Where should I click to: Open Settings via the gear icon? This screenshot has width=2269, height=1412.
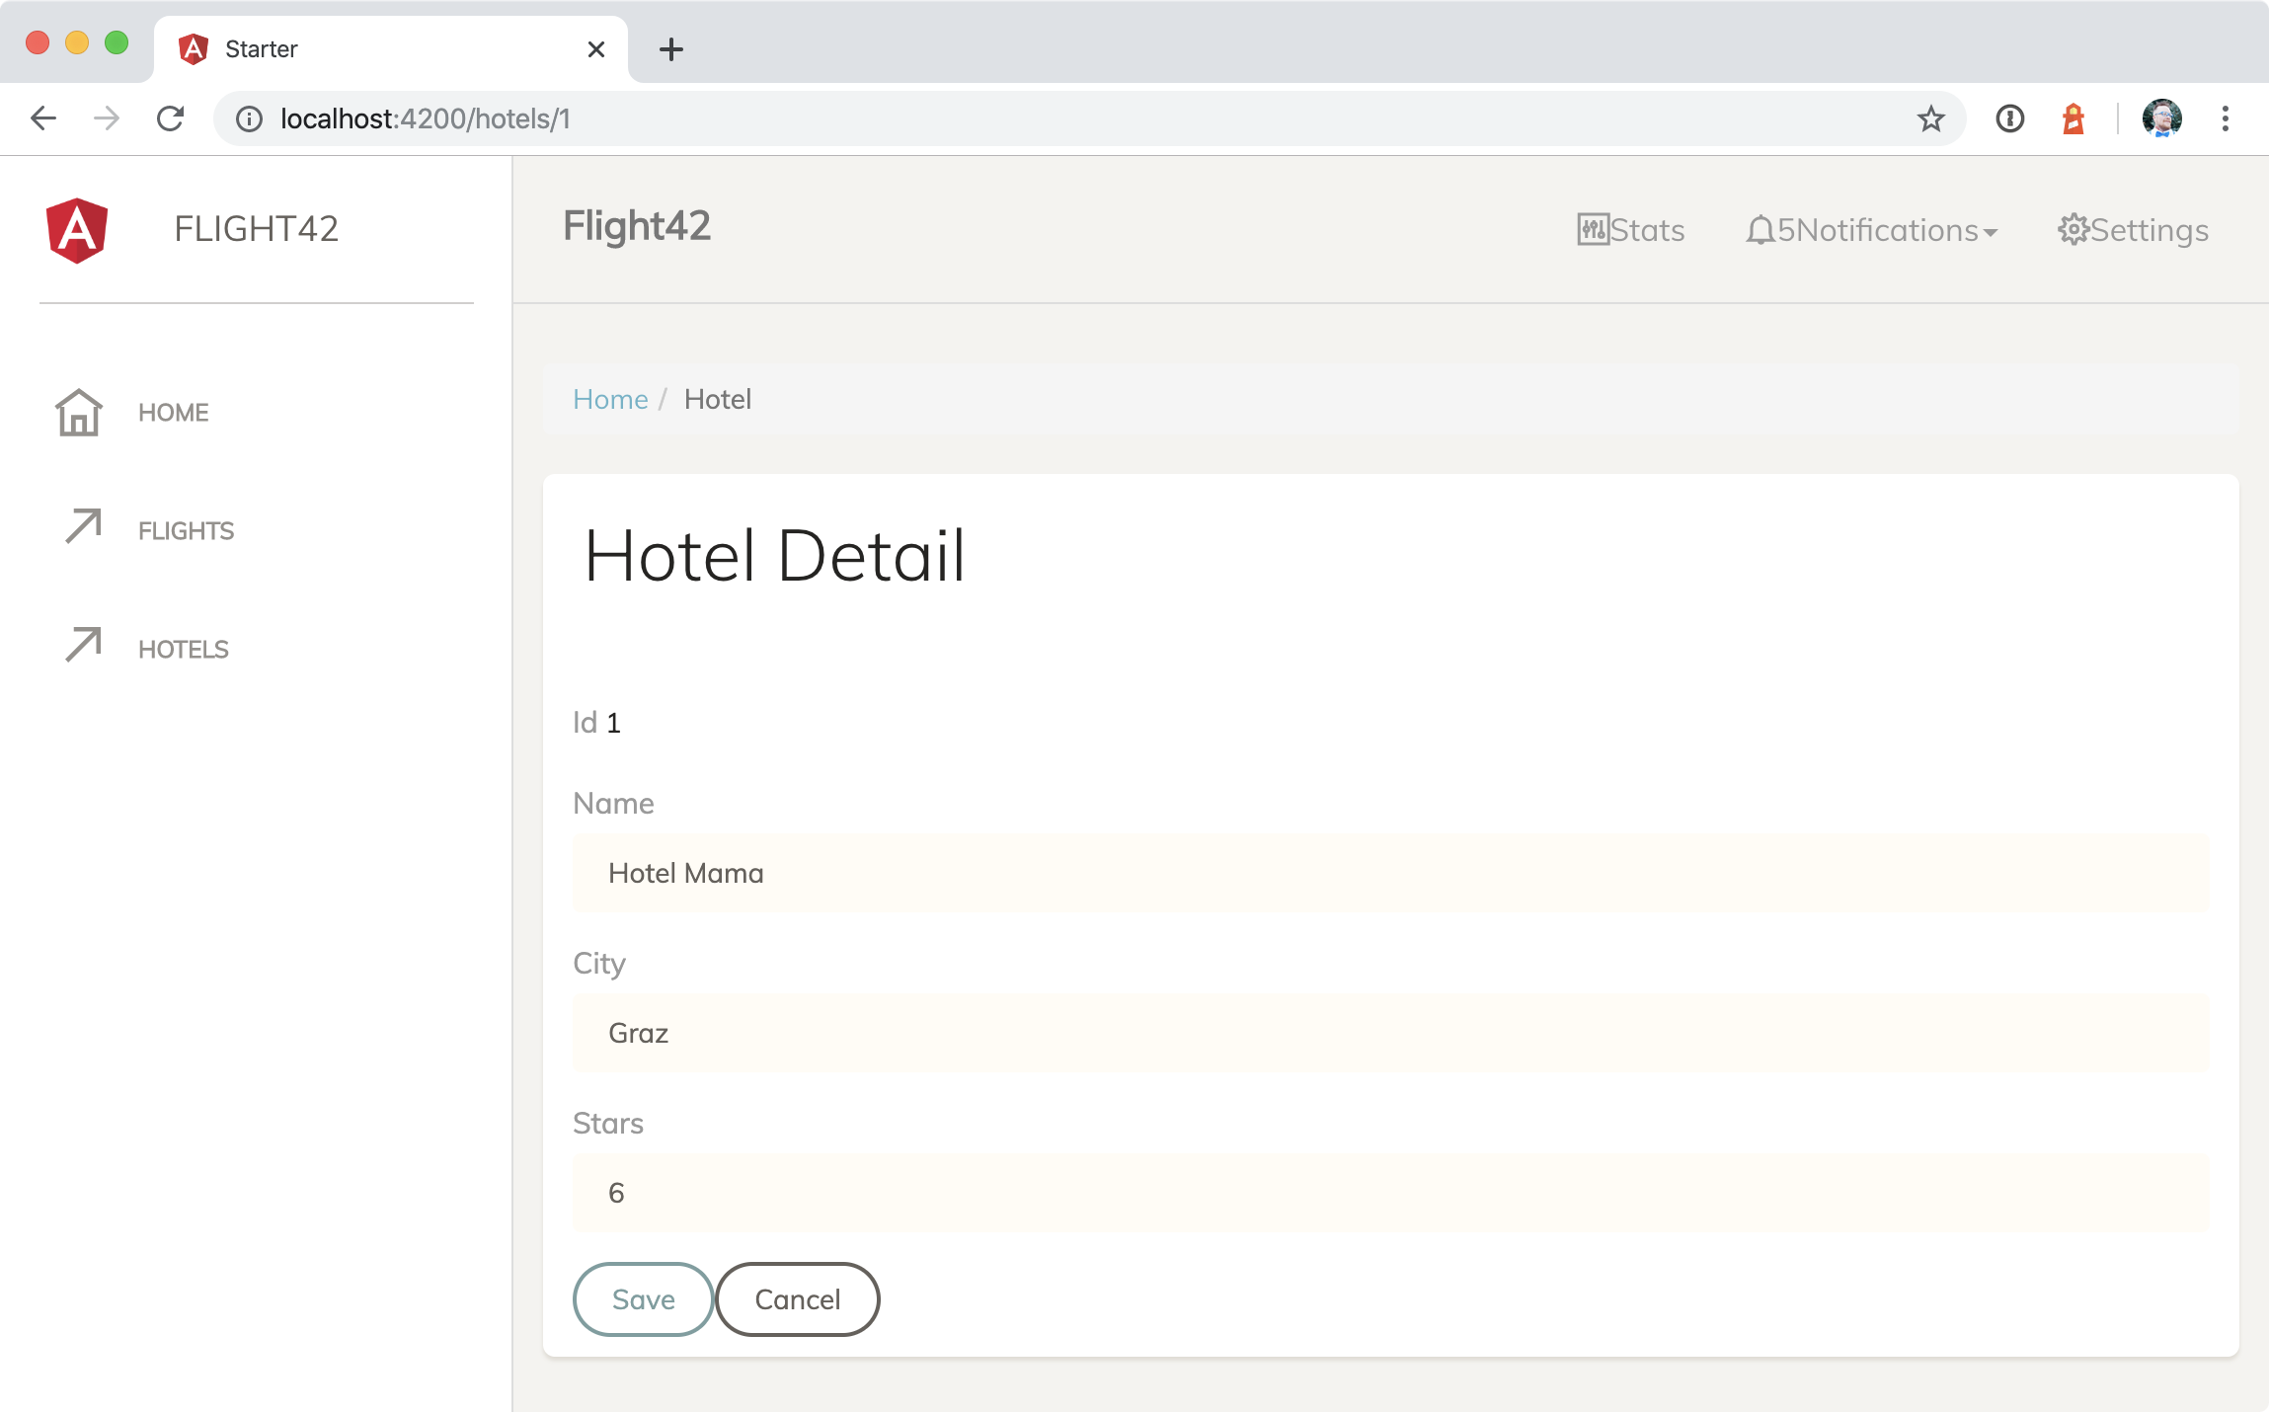click(2073, 230)
